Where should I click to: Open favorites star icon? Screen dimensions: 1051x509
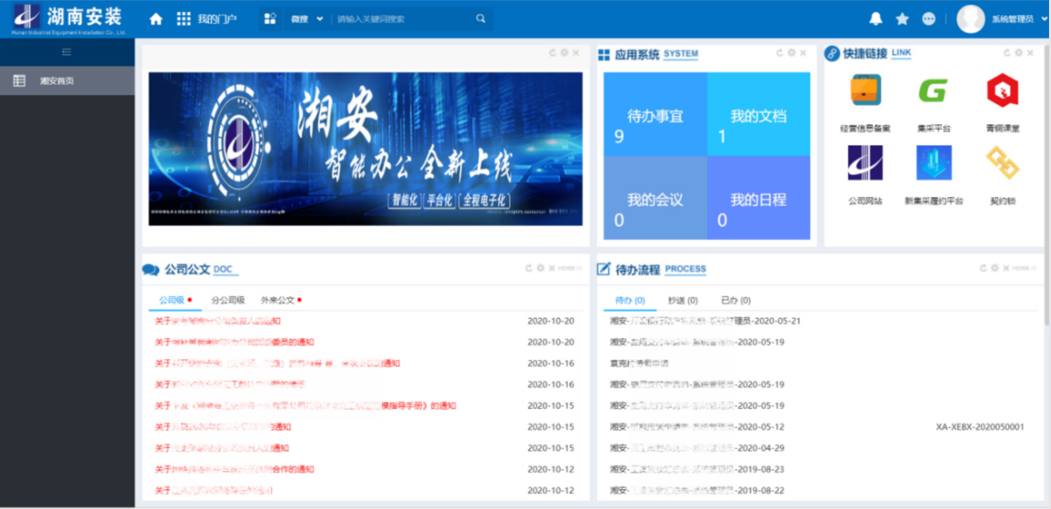902,19
